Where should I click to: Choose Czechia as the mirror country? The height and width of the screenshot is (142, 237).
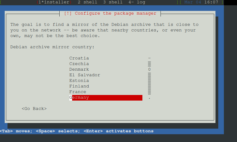[x=79, y=64]
